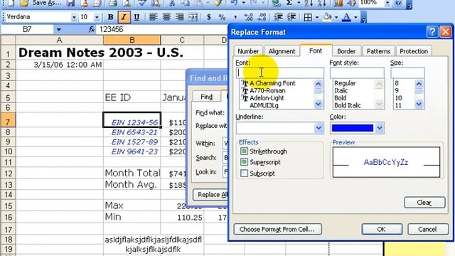Screen dimensions: 455x256
Task: Open the Zoom percentage dropdown
Action: click(387, 3)
